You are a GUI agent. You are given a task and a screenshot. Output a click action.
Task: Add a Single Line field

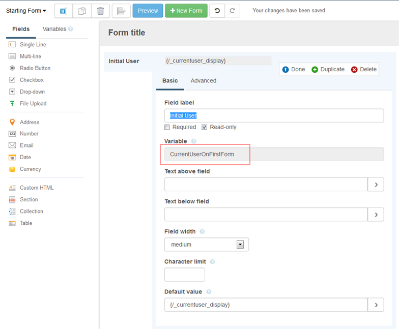click(27, 45)
